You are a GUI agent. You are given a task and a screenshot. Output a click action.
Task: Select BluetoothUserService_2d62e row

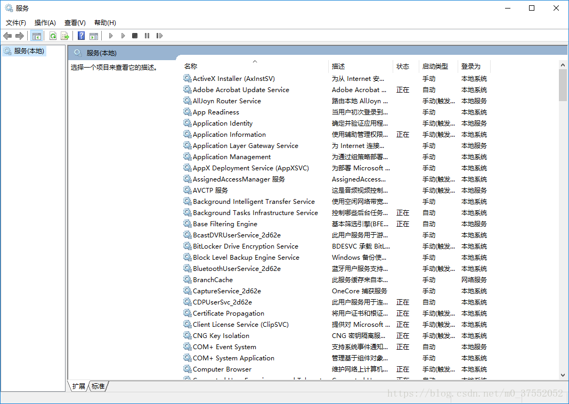tap(237, 268)
